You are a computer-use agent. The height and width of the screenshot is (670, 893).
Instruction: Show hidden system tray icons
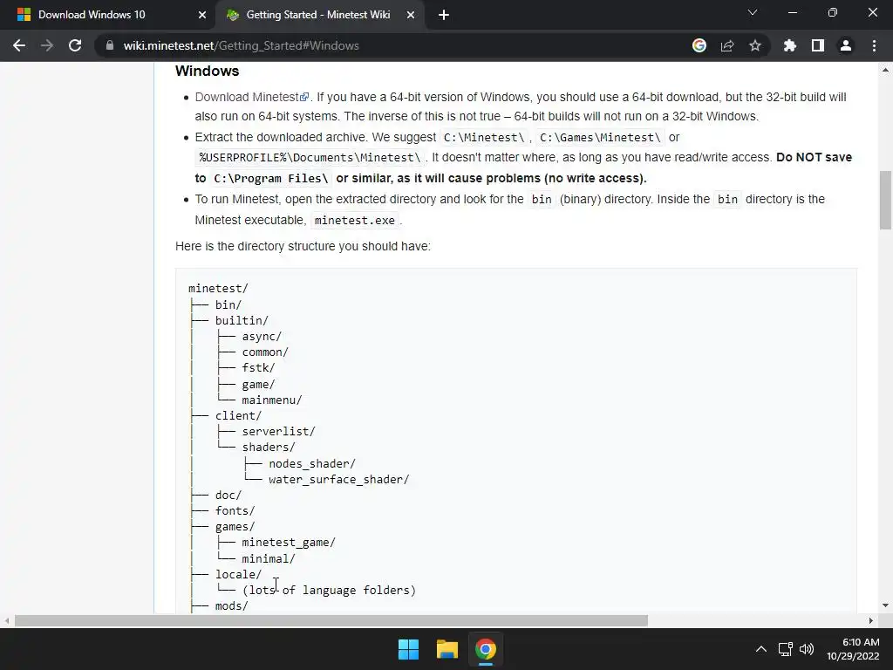point(760,649)
